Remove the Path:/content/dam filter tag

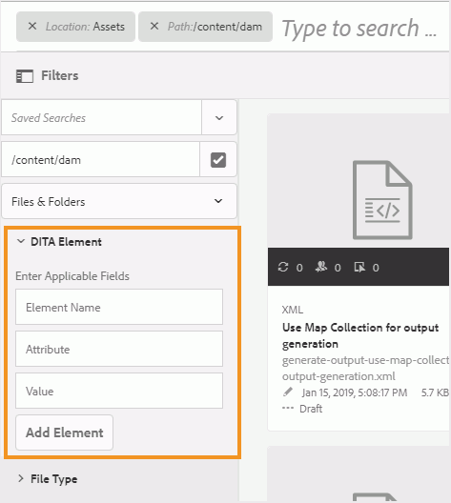(154, 26)
